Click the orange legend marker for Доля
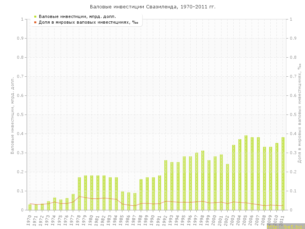This screenshot has width=305, height=229. (x=35, y=22)
